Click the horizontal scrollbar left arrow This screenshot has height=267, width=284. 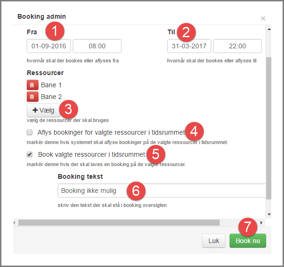[15, 222]
